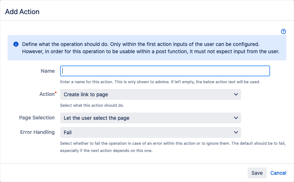Image resolution: width=294 pixels, height=182 pixels.
Task: Open the help question mark icon
Action: pyautogui.click(x=283, y=31)
